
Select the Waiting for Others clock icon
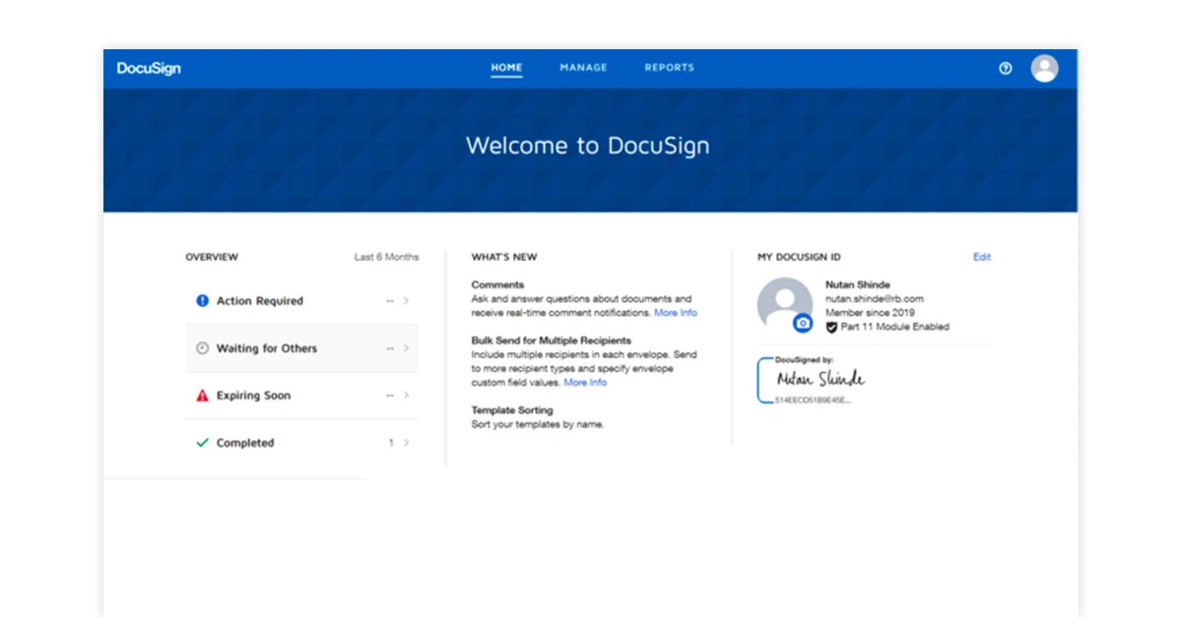click(x=202, y=347)
